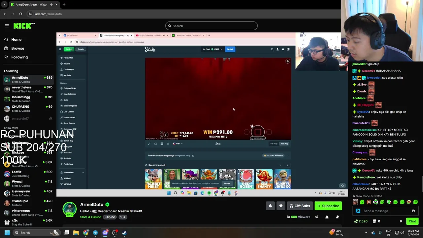Open xQc recommended channel
Viewport: 423px width, 238px height.
(28, 222)
